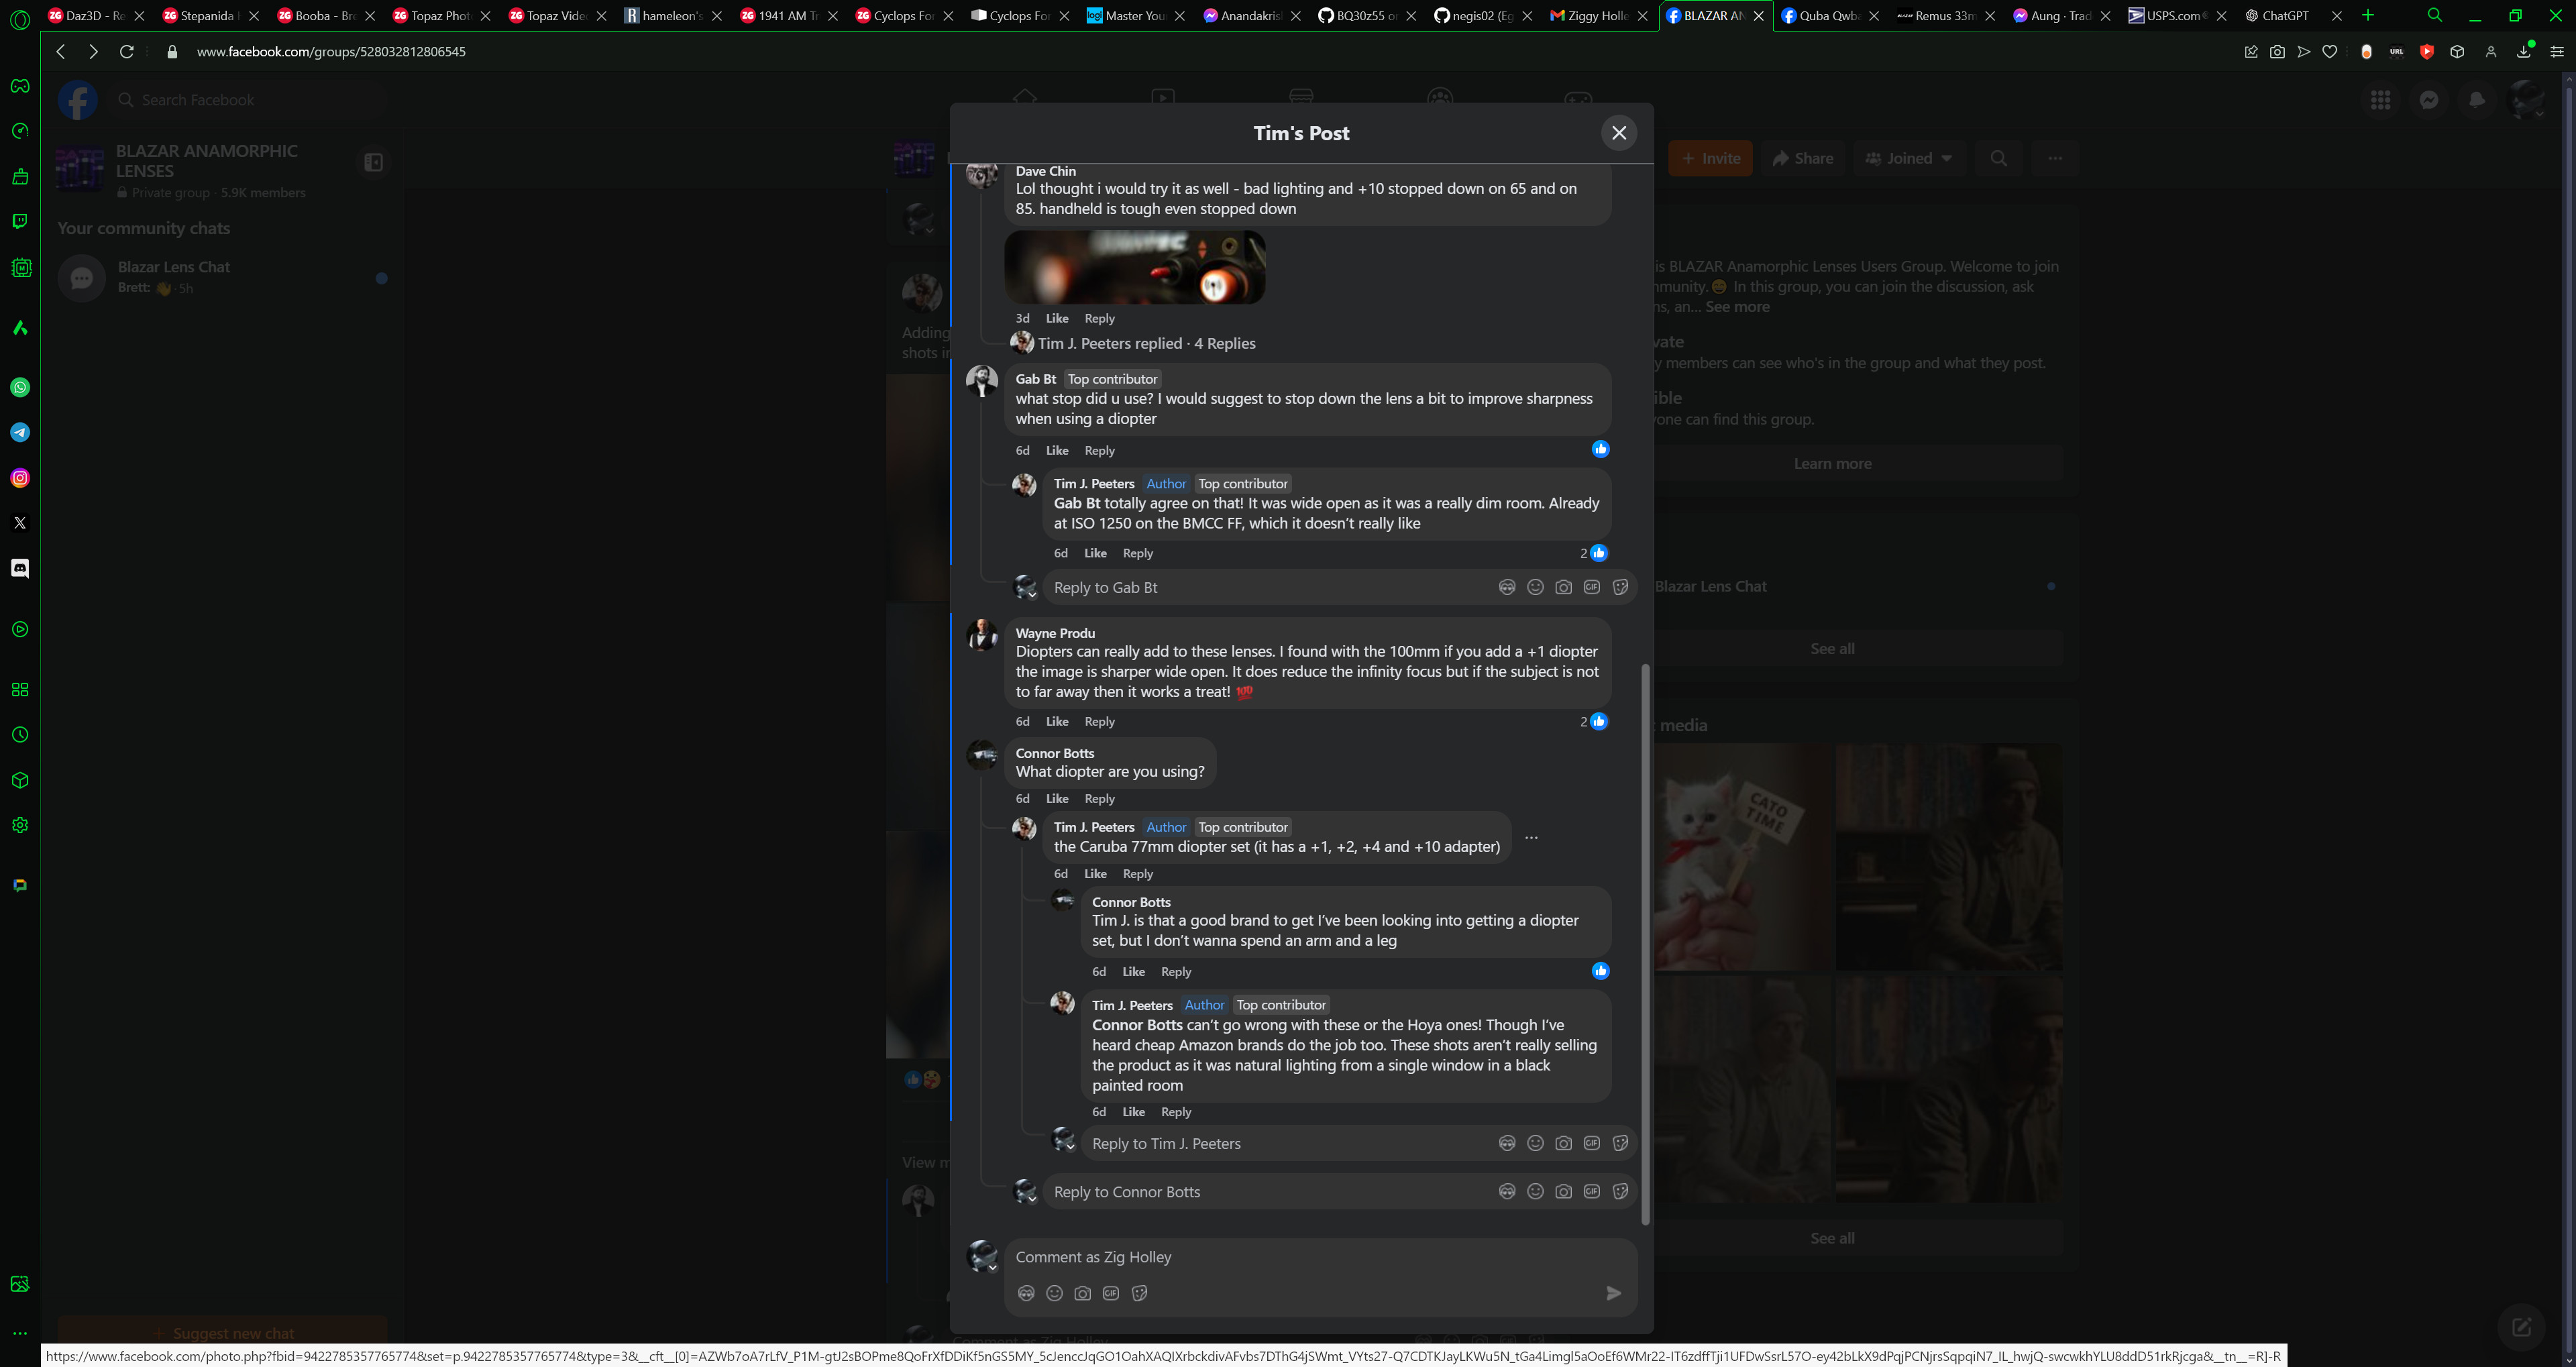The height and width of the screenshot is (1367, 2576).
Task: Open new browser tab
Action: (x=2367, y=15)
